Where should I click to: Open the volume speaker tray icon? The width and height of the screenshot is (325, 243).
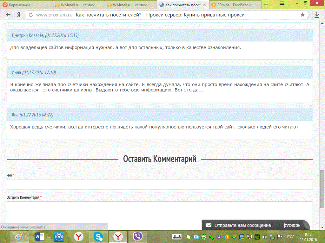coord(264,237)
